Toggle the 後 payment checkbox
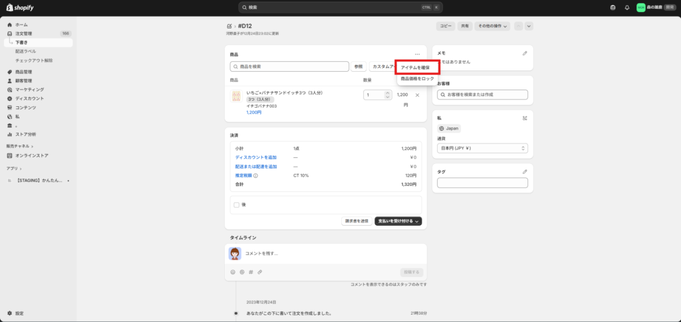Screen dimensions: 681x322 236,205
